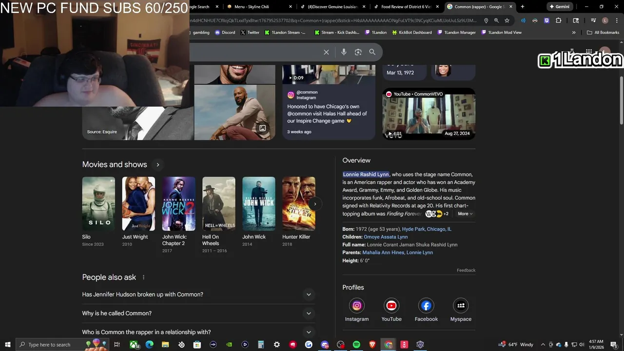The height and width of the screenshot is (351, 624).
Task: Open the Myspace profile icon
Action: coord(461,306)
